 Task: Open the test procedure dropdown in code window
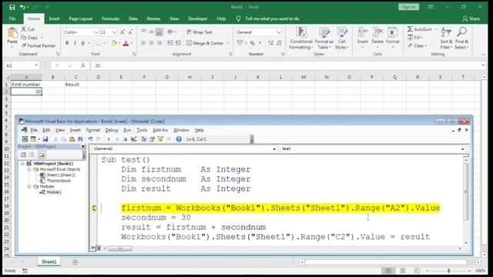point(462,149)
